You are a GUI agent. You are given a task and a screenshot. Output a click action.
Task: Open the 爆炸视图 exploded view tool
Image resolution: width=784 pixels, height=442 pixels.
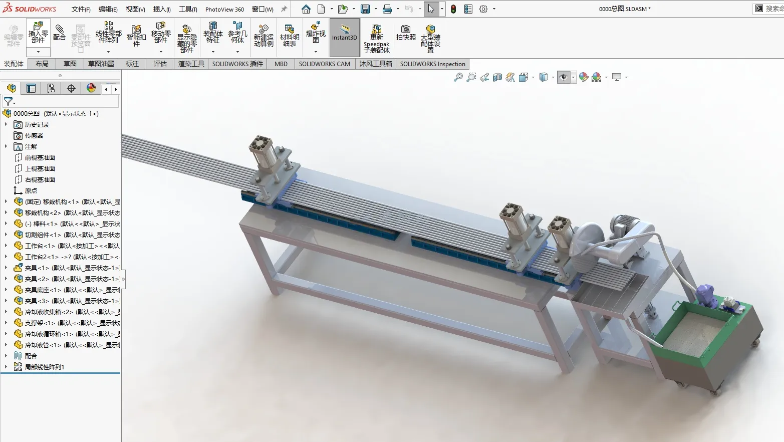[x=316, y=33]
